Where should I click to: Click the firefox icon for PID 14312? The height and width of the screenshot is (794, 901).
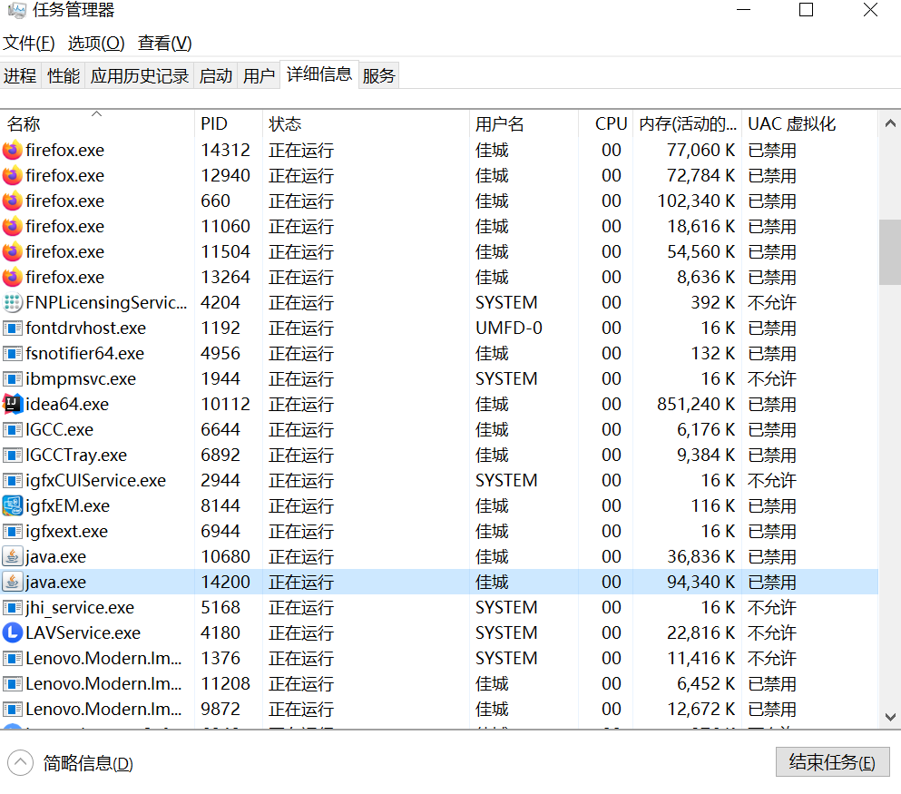13,151
